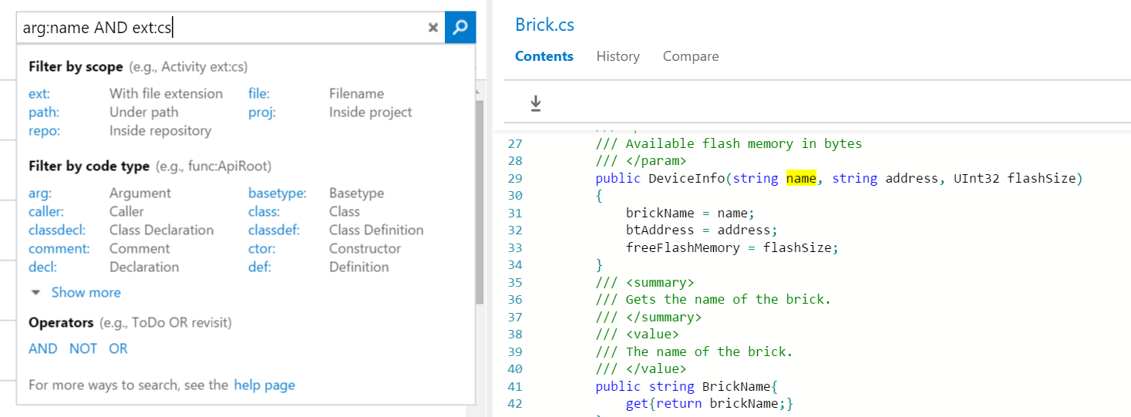1131x417 pixels.
Task: Select the proj: scope filter
Action: pos(261,112)
